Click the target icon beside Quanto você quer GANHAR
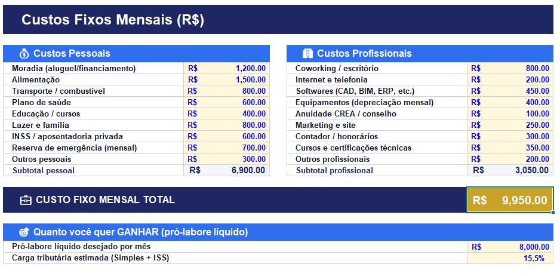The width and height of the screenshot is (560, 276). [x=24, y=232]
